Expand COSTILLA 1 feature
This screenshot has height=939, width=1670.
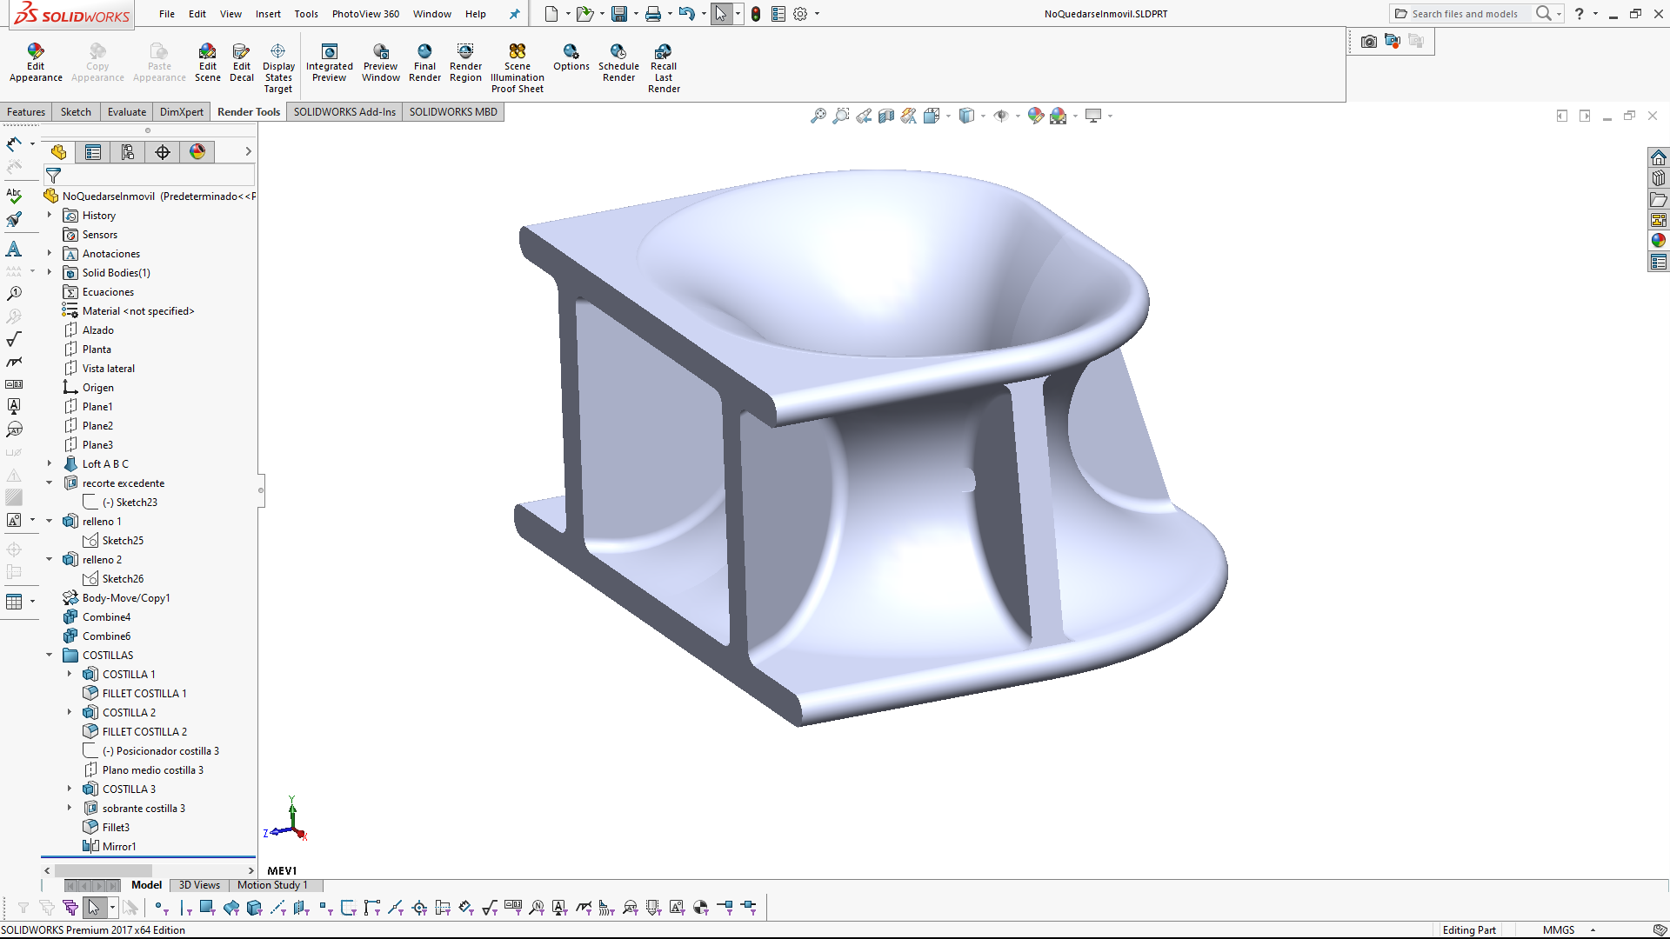(70, 674)
